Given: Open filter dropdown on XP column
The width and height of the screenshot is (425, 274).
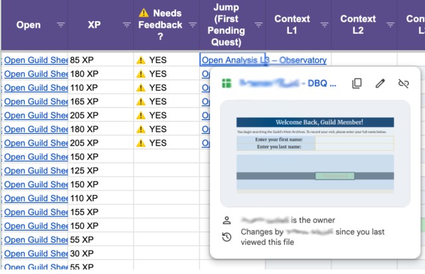Looking at the screenshot, I should click(126, 25).
